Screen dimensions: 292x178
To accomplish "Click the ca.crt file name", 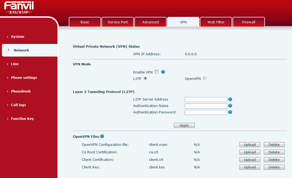I will pyautogui.click(x=154, y=152).
